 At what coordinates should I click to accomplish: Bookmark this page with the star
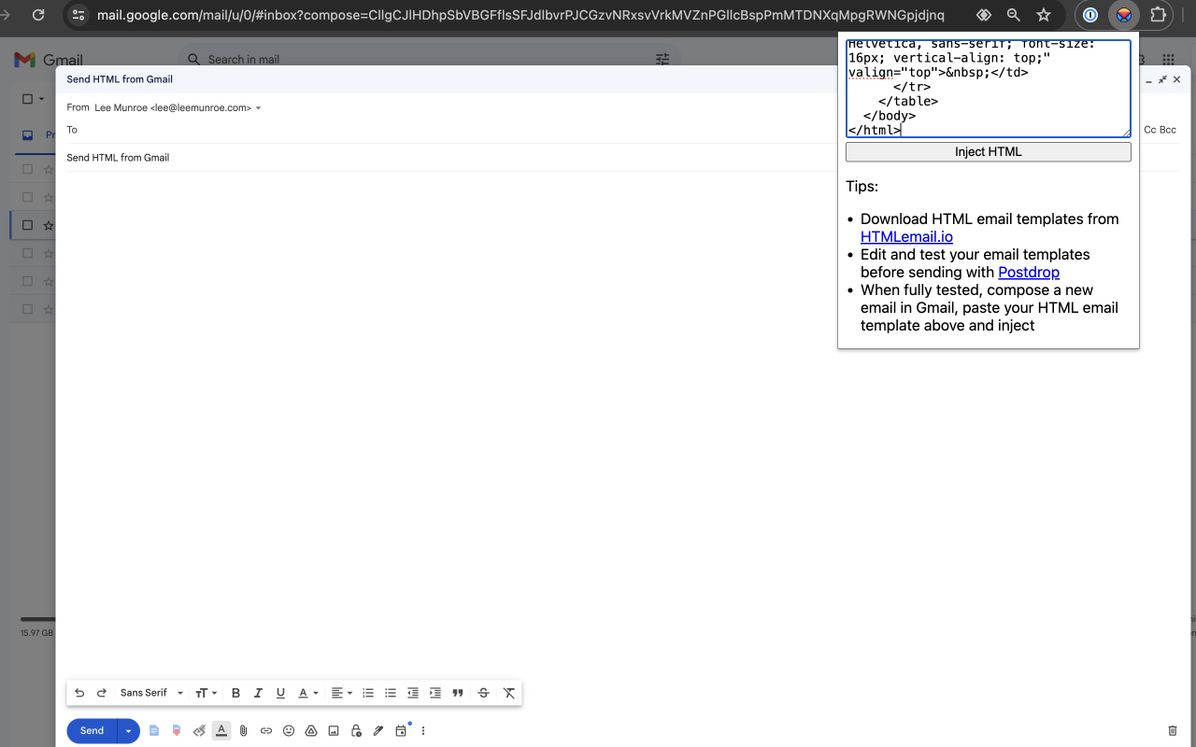[1044, 15]
